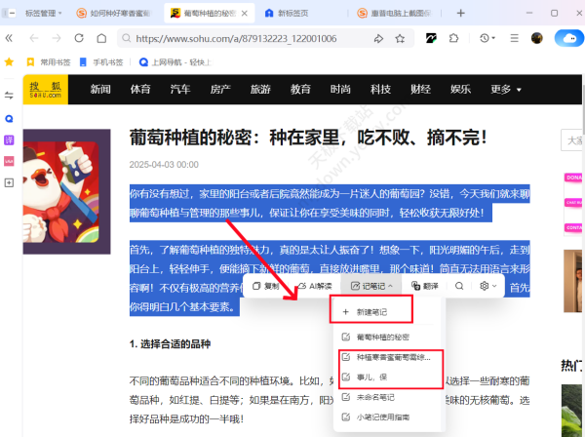This screenshot has height=437, width=585.
Task: Choose 未命名笔记 from the notes menu
Action: click(375, 397)
